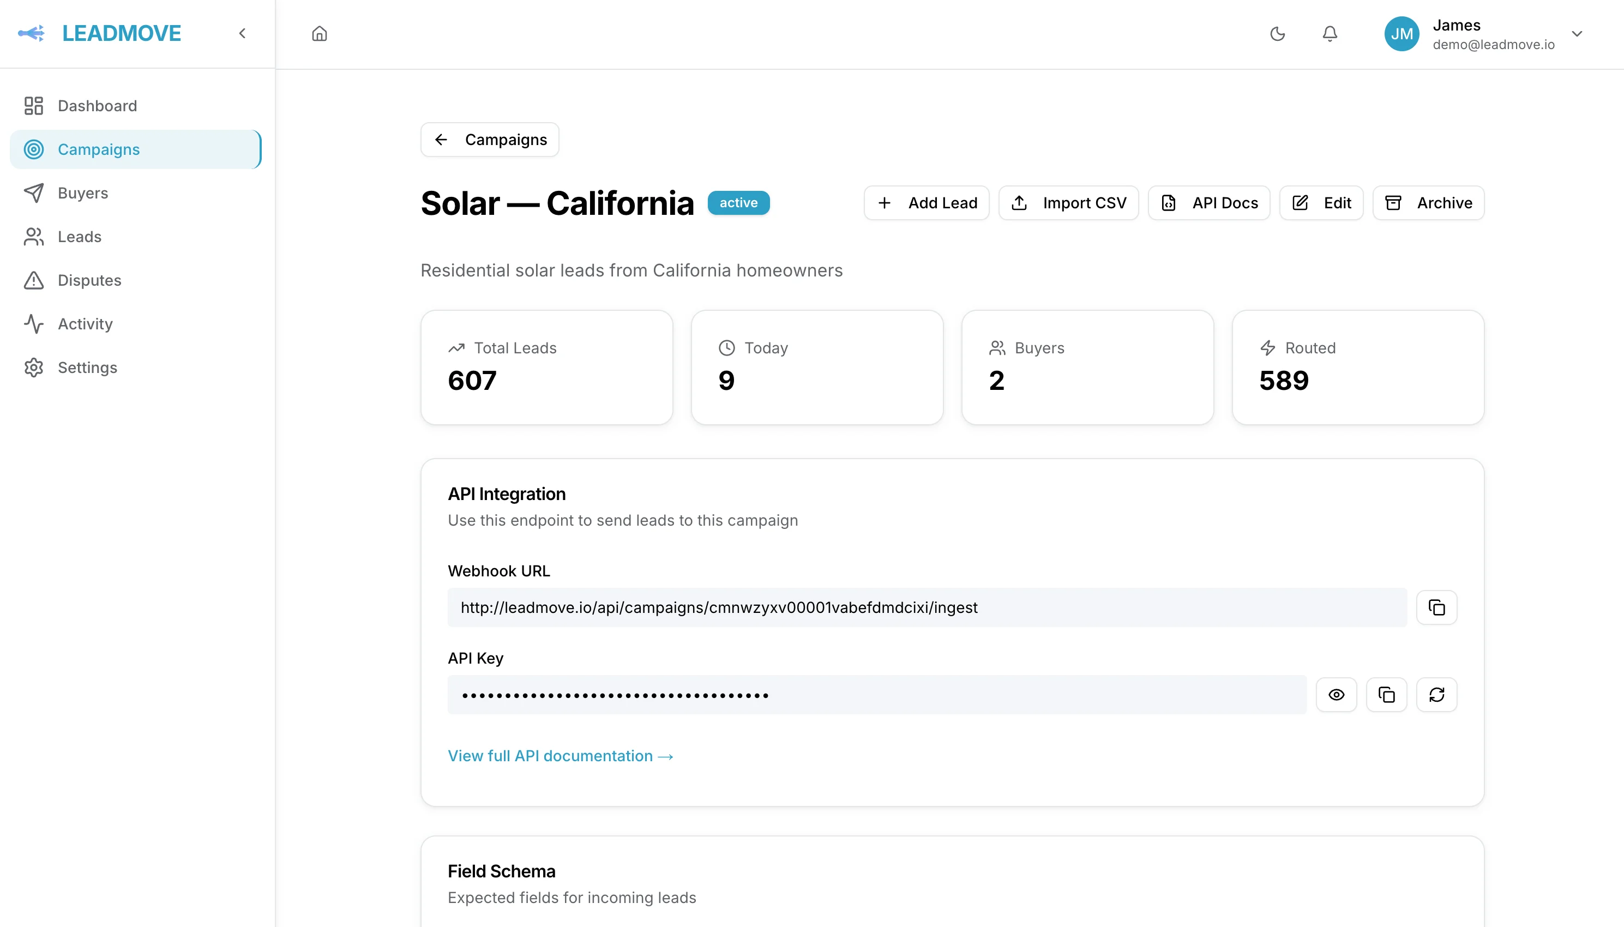Click the JM user avatar
The height and width of the screenshot is (927, 1624).
click(x=1402, y=34)
